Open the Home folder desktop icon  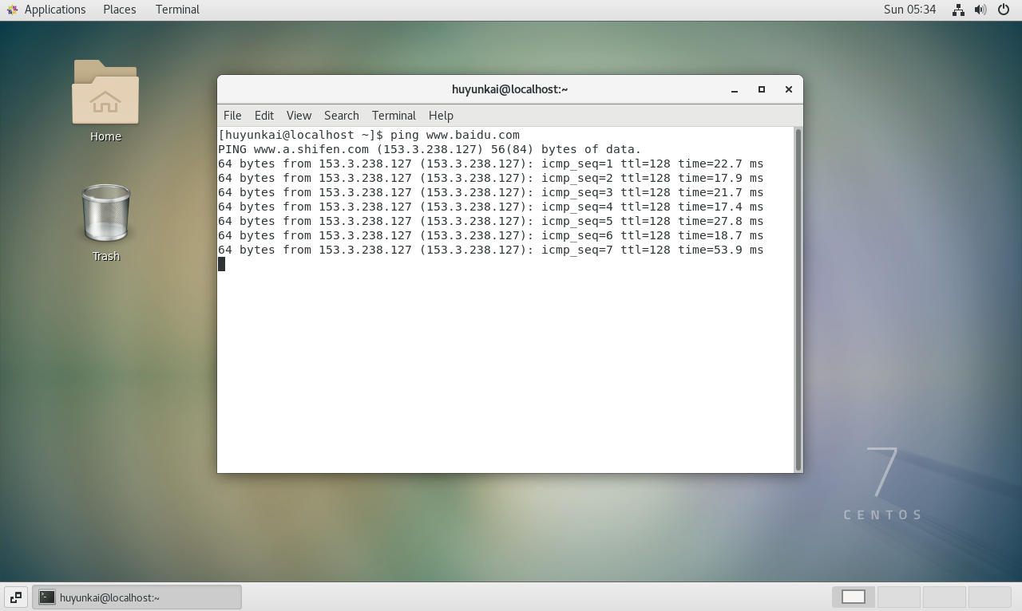pos(105,93)
